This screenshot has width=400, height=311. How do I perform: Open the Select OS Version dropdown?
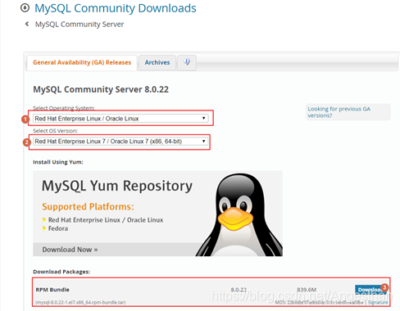[120, 142]
